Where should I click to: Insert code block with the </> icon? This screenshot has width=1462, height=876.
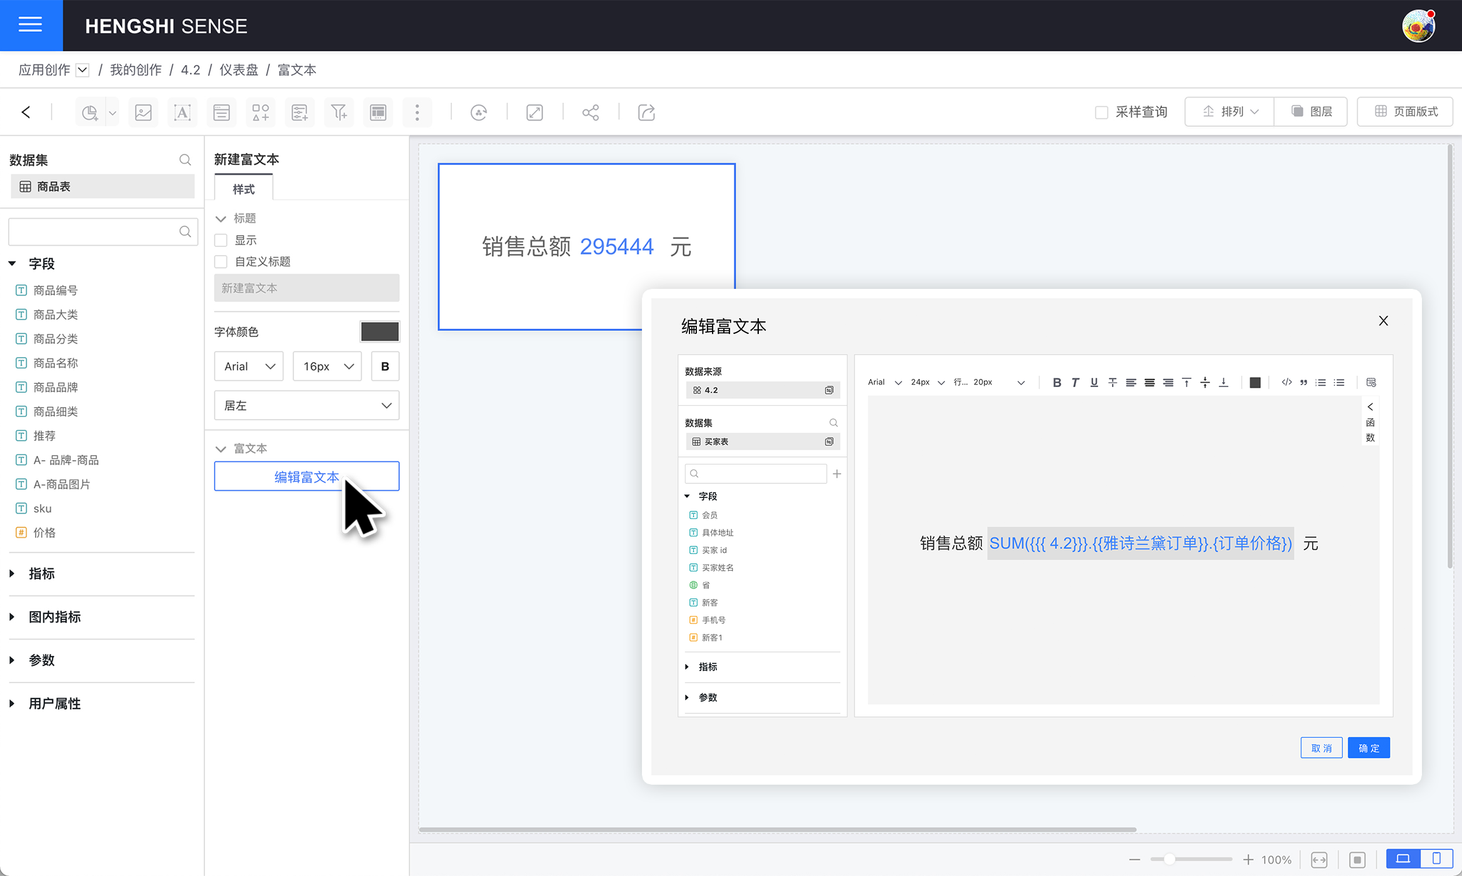coord(1286,383)
